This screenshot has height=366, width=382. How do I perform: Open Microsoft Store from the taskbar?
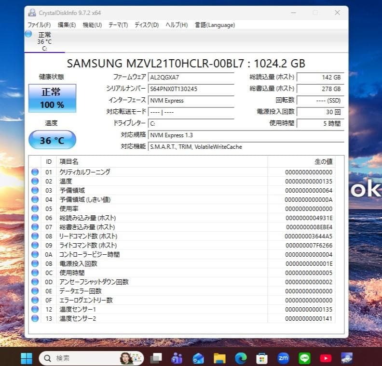pyautogui.click(x=262, y=358)
